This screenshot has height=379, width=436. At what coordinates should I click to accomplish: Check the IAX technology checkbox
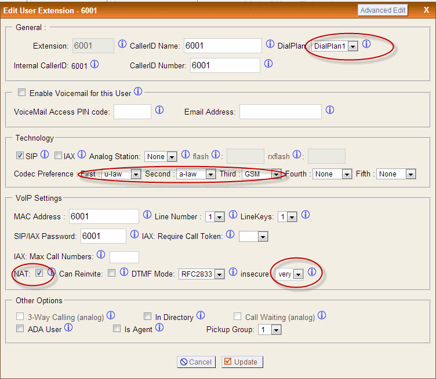click(x=58, y=156)
